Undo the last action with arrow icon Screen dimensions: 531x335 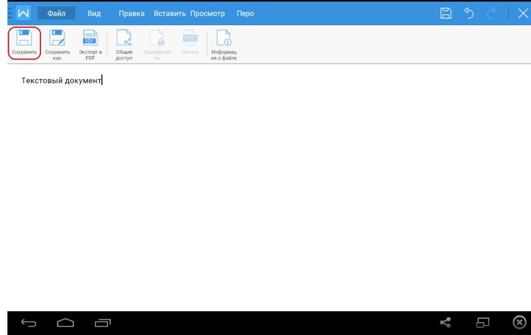[469, 13]
